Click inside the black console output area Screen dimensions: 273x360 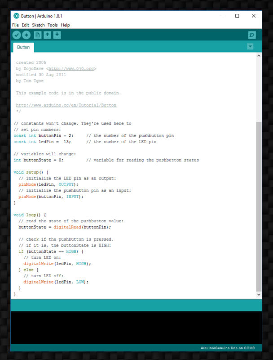tap(136, 328)
